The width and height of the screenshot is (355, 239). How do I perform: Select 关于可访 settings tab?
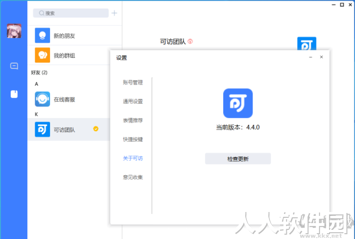pyautogui.click(x=133, y=158)
